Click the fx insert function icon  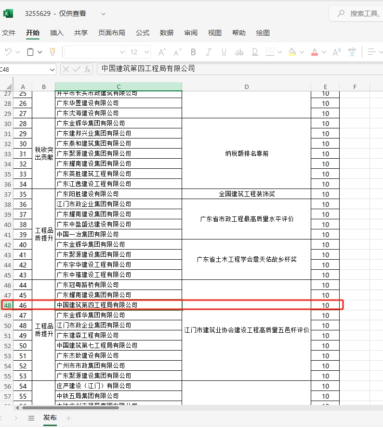(x=87, y=69)
